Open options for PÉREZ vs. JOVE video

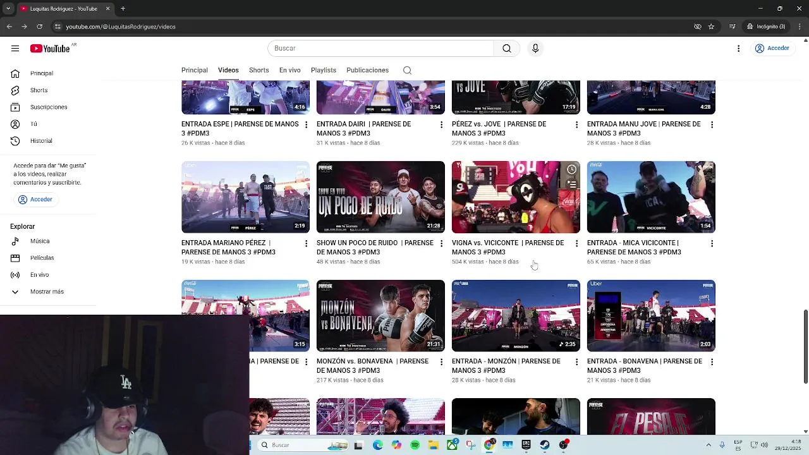[x=576, y=125]
